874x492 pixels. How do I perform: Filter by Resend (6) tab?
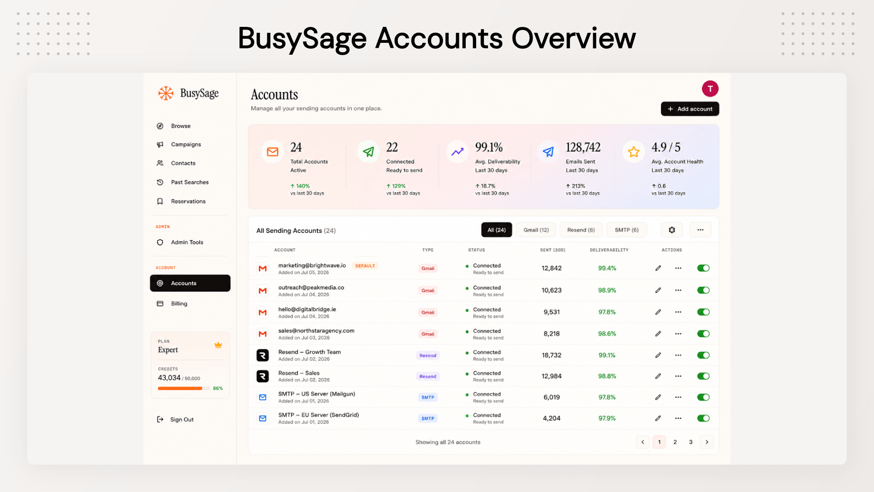coord(581,230)
